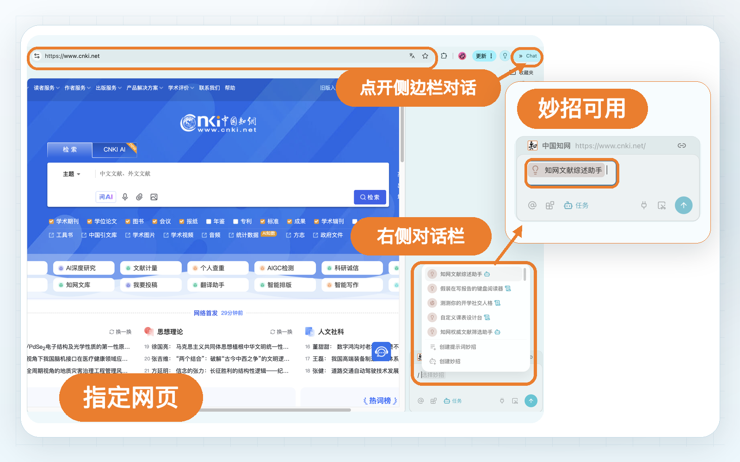This screenshot has width=740, height=462.
Task: Uncheck the 学术期刊 checkbox
Action: pyautogui.click(x=51, y=221)
